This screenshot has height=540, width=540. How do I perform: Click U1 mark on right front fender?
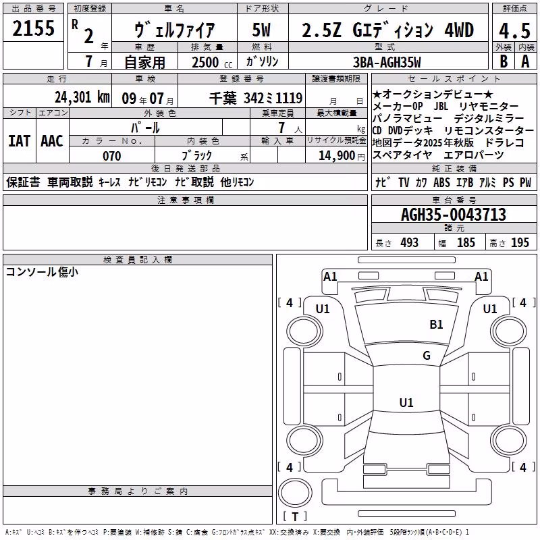490,309
